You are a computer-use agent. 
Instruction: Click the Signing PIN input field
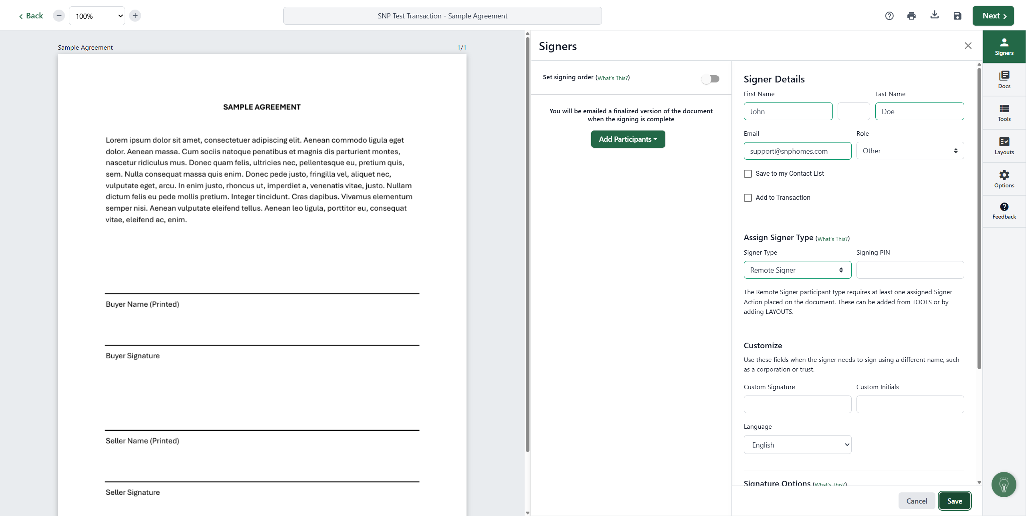click(910, 270)
